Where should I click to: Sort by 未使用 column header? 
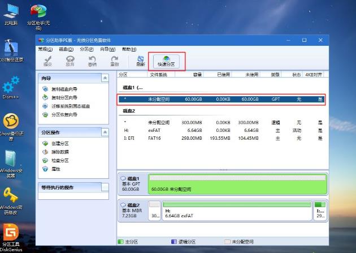[246, 75]
